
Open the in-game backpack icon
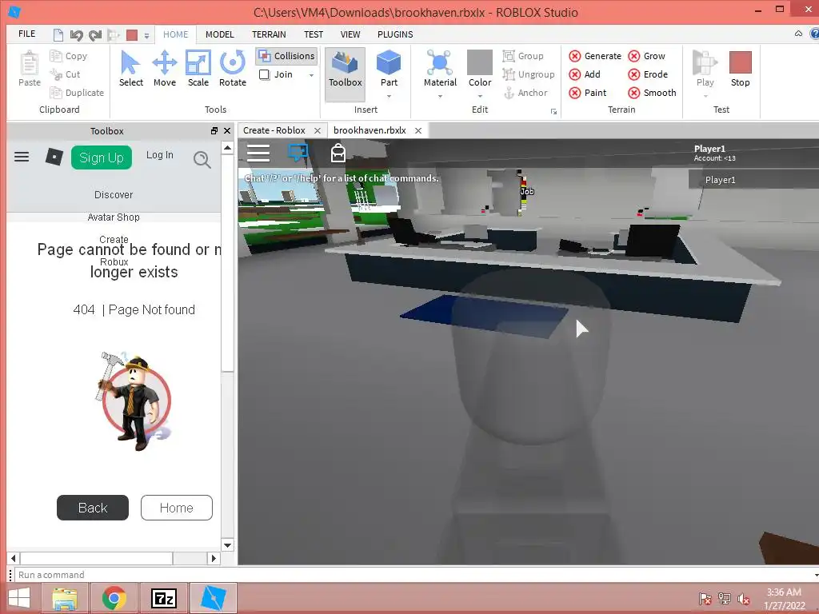pos(338,153)
